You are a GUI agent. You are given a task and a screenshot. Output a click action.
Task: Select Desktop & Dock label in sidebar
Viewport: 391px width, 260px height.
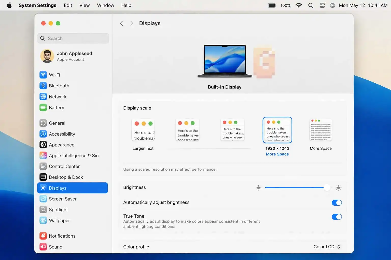coord(66,177)
